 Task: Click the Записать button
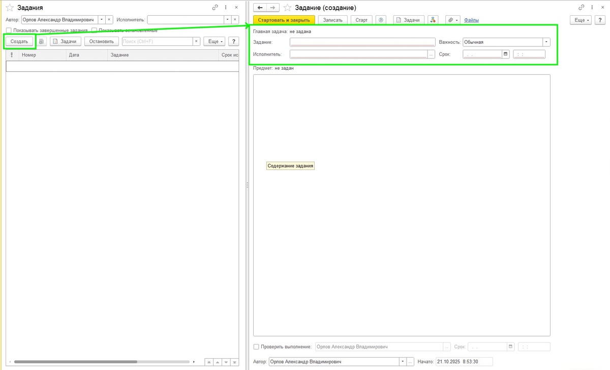click(333, 20)
